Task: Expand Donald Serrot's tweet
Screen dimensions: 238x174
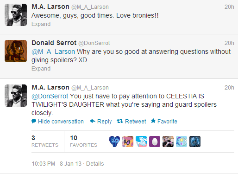Action: click(x=41, y=69)
